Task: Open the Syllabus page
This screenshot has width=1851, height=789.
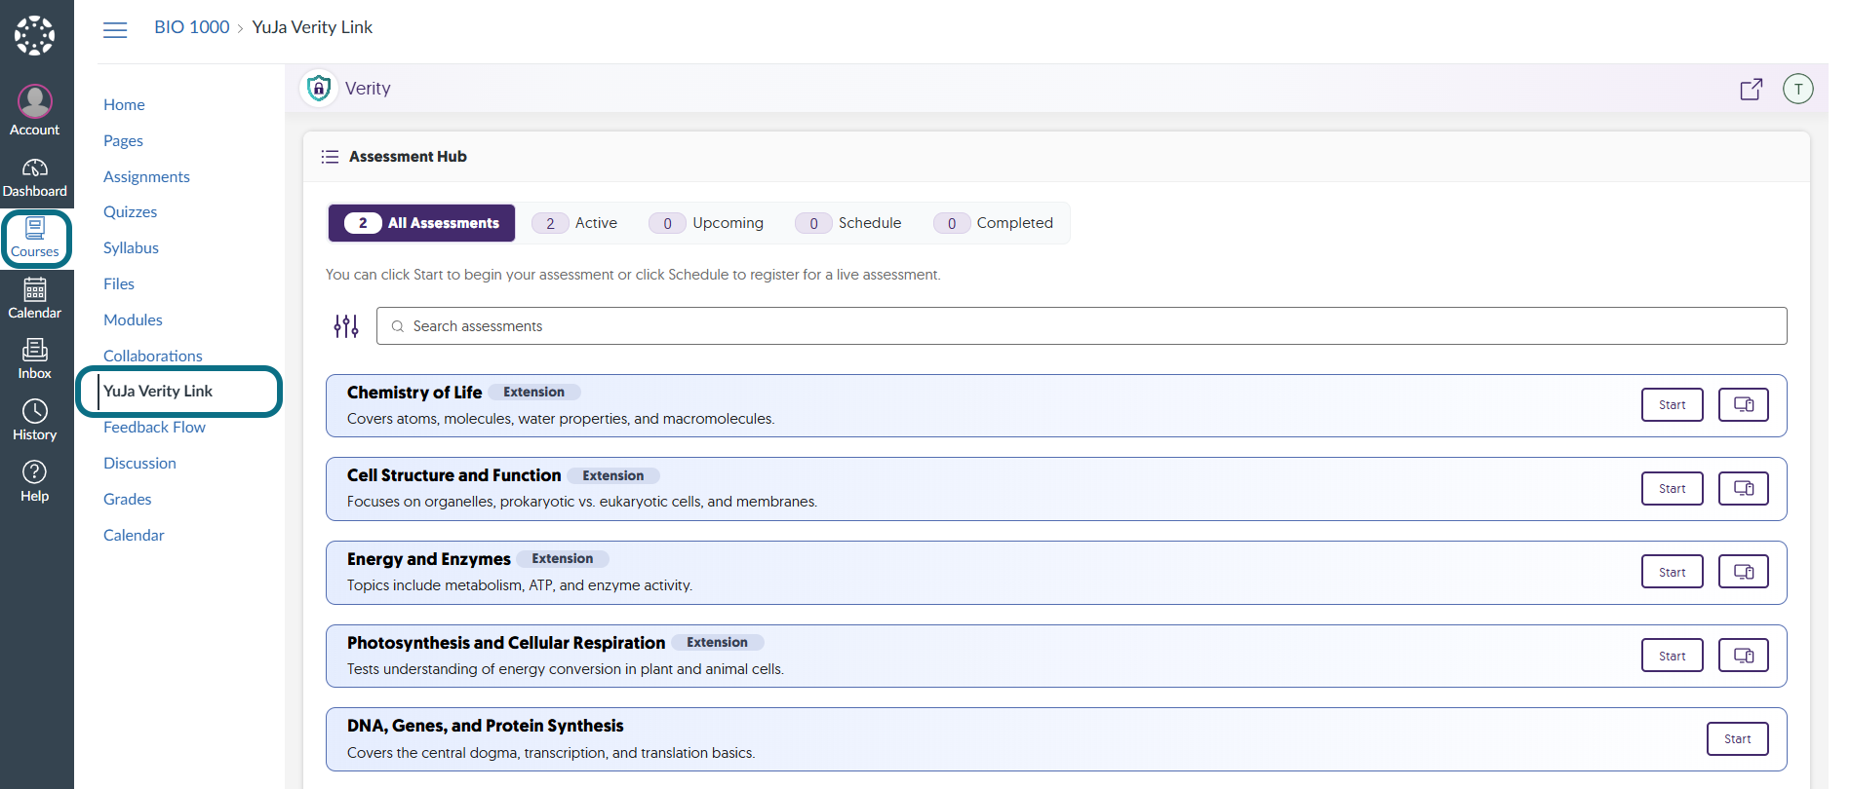Action: (x=131, y=247)
